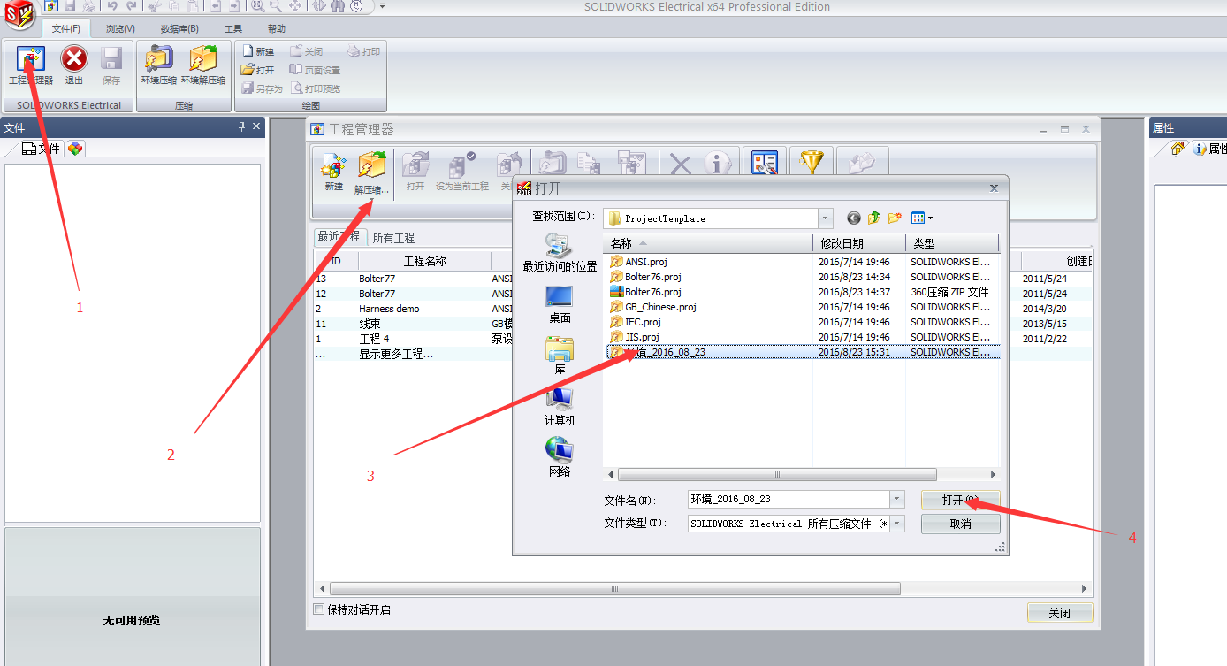
Task: Click up-one-level folder icon in 打开 dialog
Action: 873,218
